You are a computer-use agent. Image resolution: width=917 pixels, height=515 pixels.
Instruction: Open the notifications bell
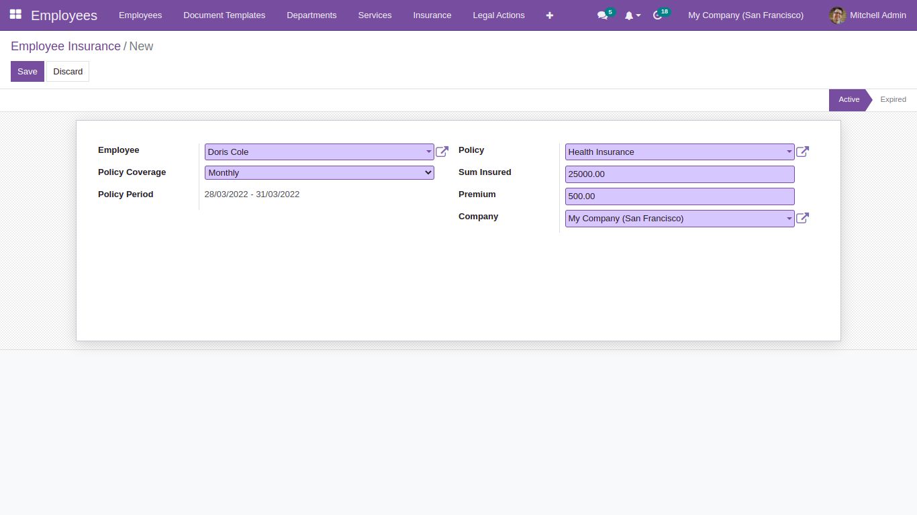pos(630,15)
